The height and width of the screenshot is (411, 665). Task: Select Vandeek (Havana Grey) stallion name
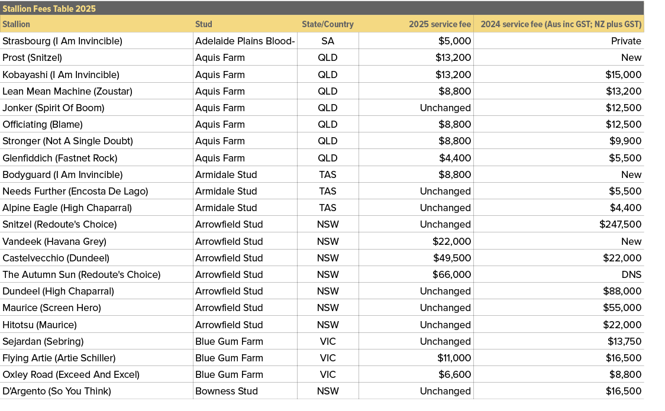pos(43,241)
